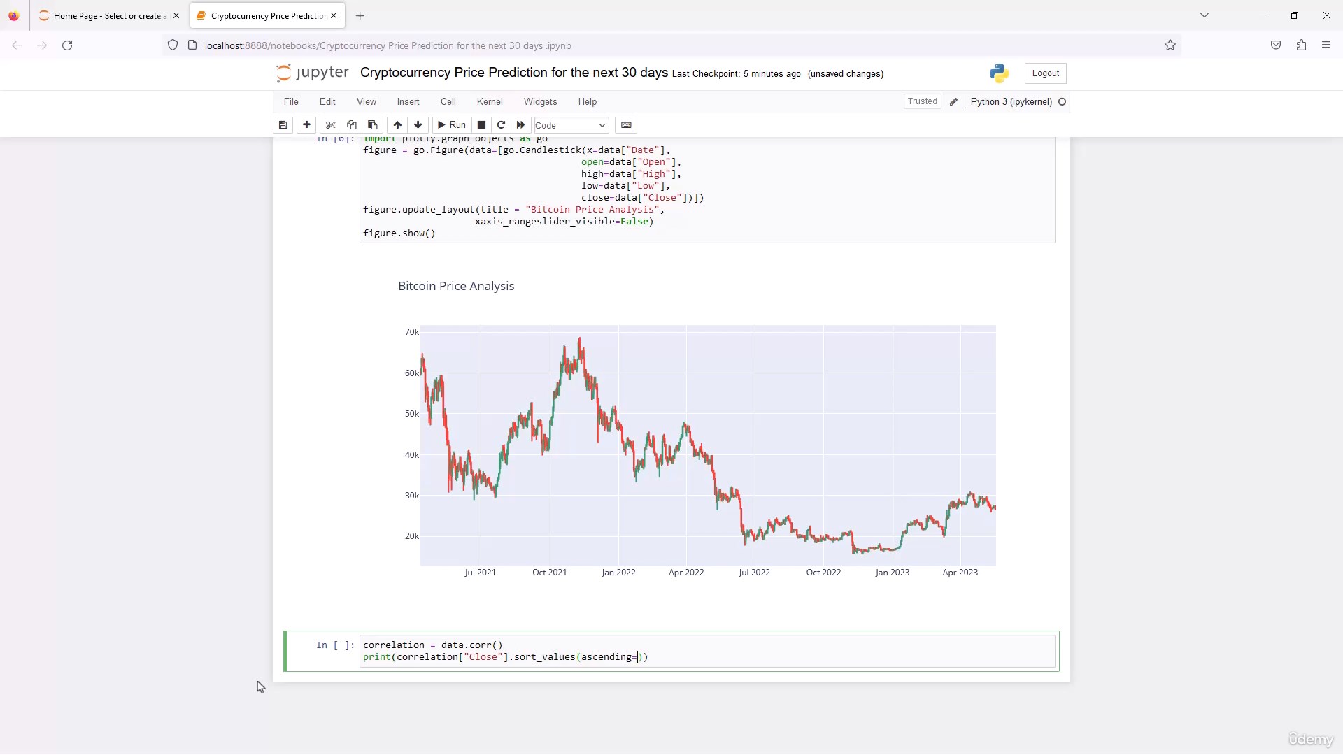Open the command palette keyboard icon
This screenshot has height=755, width=1343.
pyautogui.click(x=627, y=125)
